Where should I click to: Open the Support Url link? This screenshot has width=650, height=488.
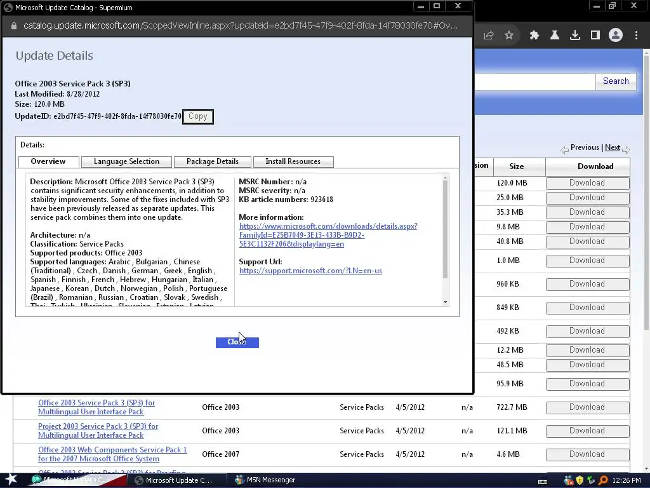tap(310, 271)
